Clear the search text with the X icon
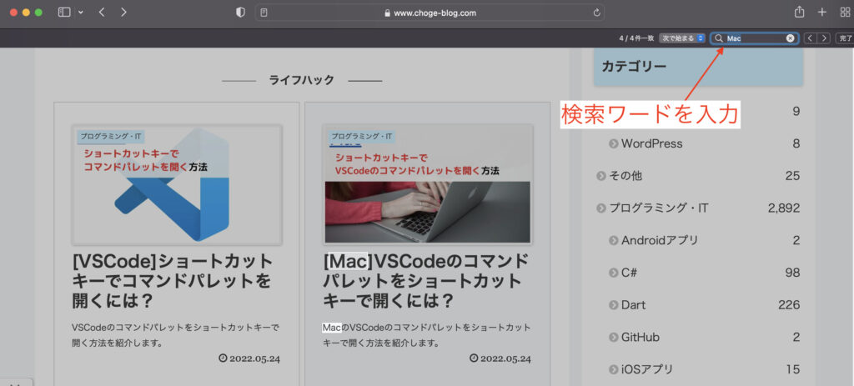This screenshot has width=854, height=386. coord(790,38)
